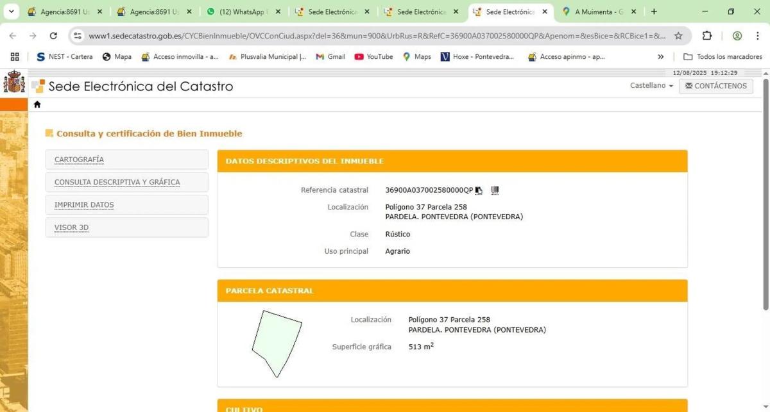Open CONSULTA DESCRIPTIVA Y GRÁFICA
770x412 pixels.
pyautogui.click(x=117, y=182)
